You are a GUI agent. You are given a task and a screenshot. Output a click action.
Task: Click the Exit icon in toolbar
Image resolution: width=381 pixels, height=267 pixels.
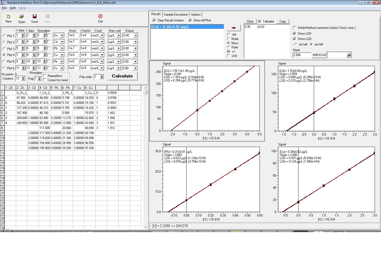(100, 17)
